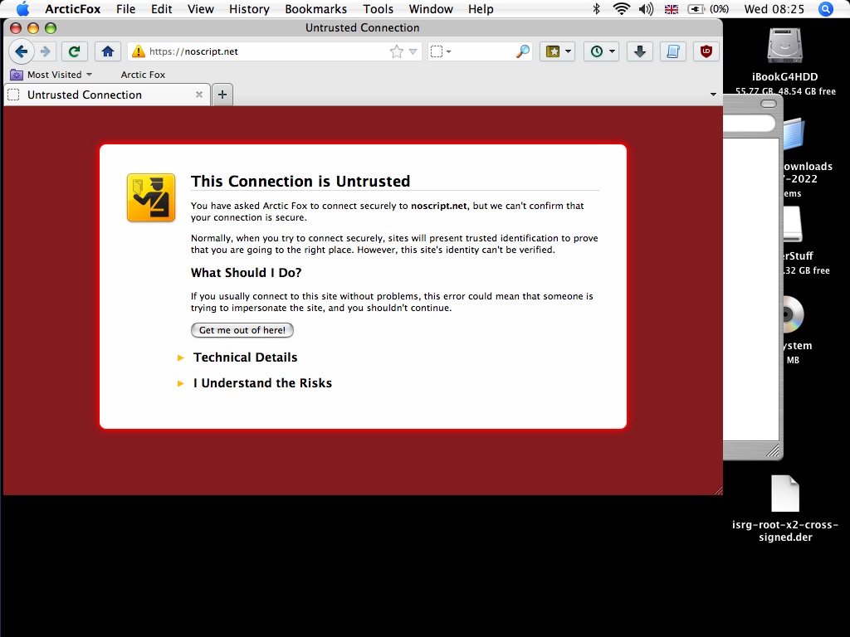The width and height of the screenshot is (850, 637).
Task: Open the address bar history dropdown arrow
Action: (x=413, y=51)
